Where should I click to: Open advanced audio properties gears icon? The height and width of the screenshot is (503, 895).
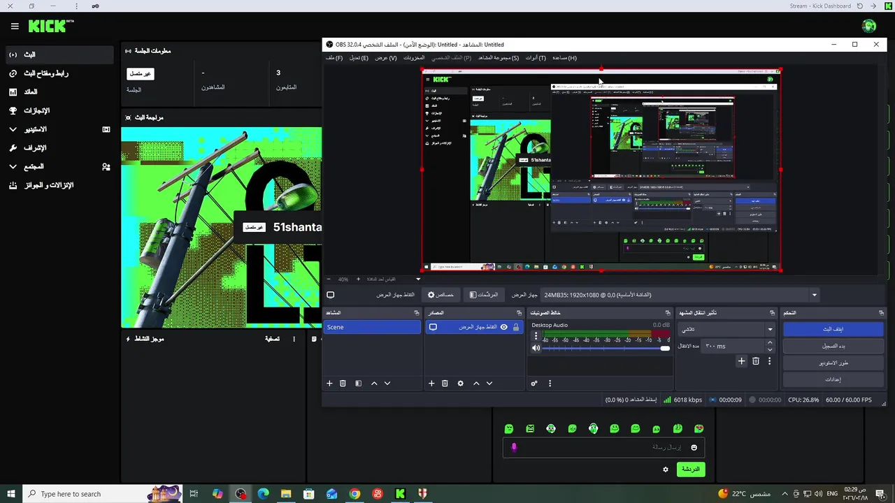tap(534, 383)
